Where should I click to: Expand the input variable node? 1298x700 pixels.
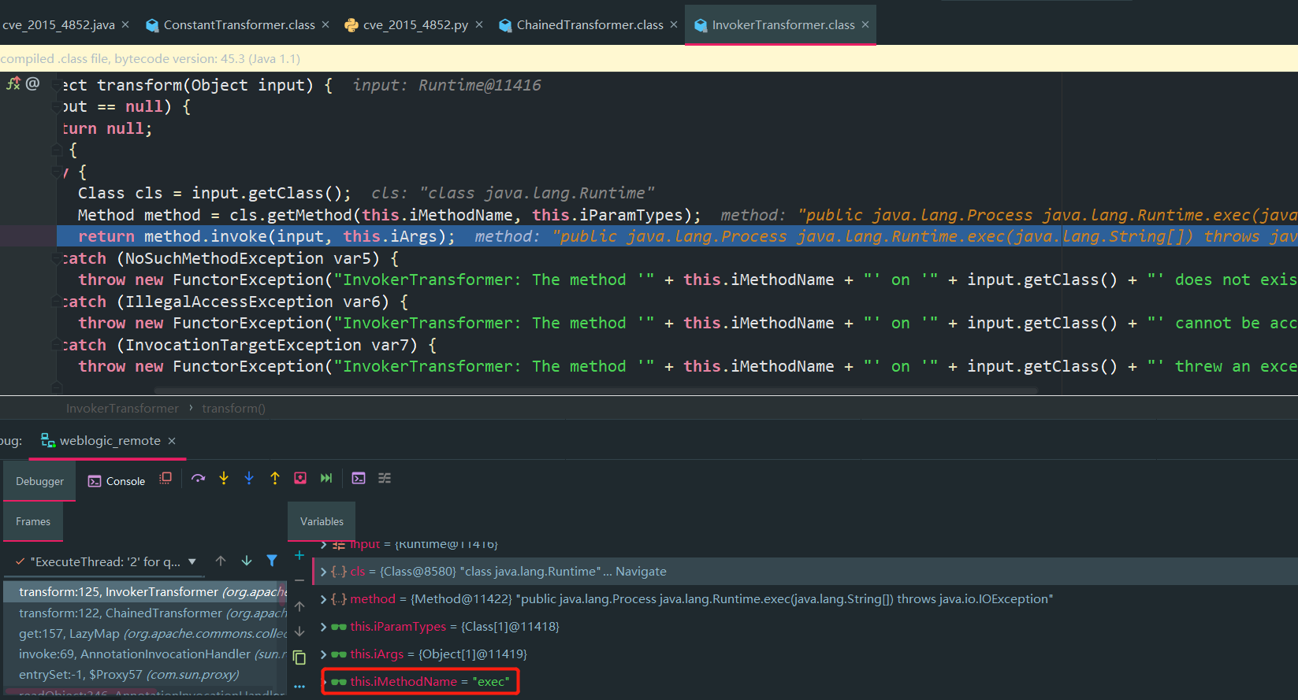(x=323, y=544)
